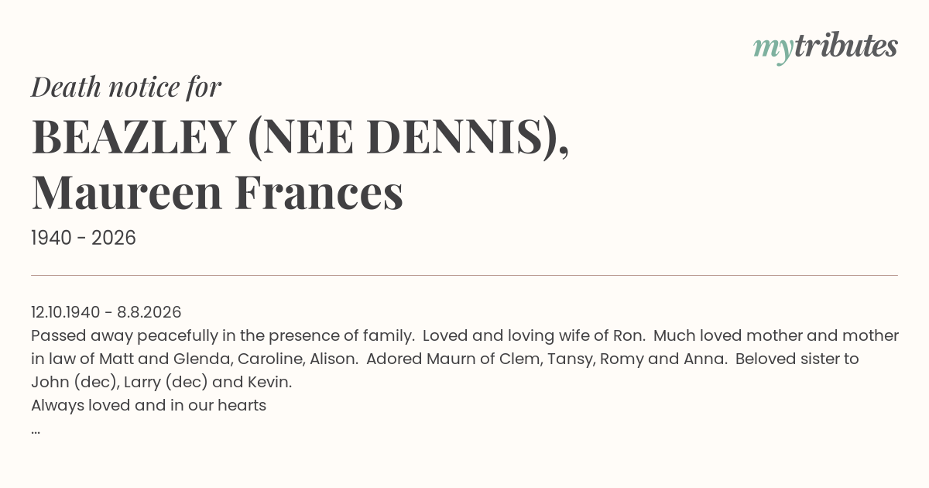
Task: Expand the truncated text via the ellipsis
Action: tap(36, 431)
